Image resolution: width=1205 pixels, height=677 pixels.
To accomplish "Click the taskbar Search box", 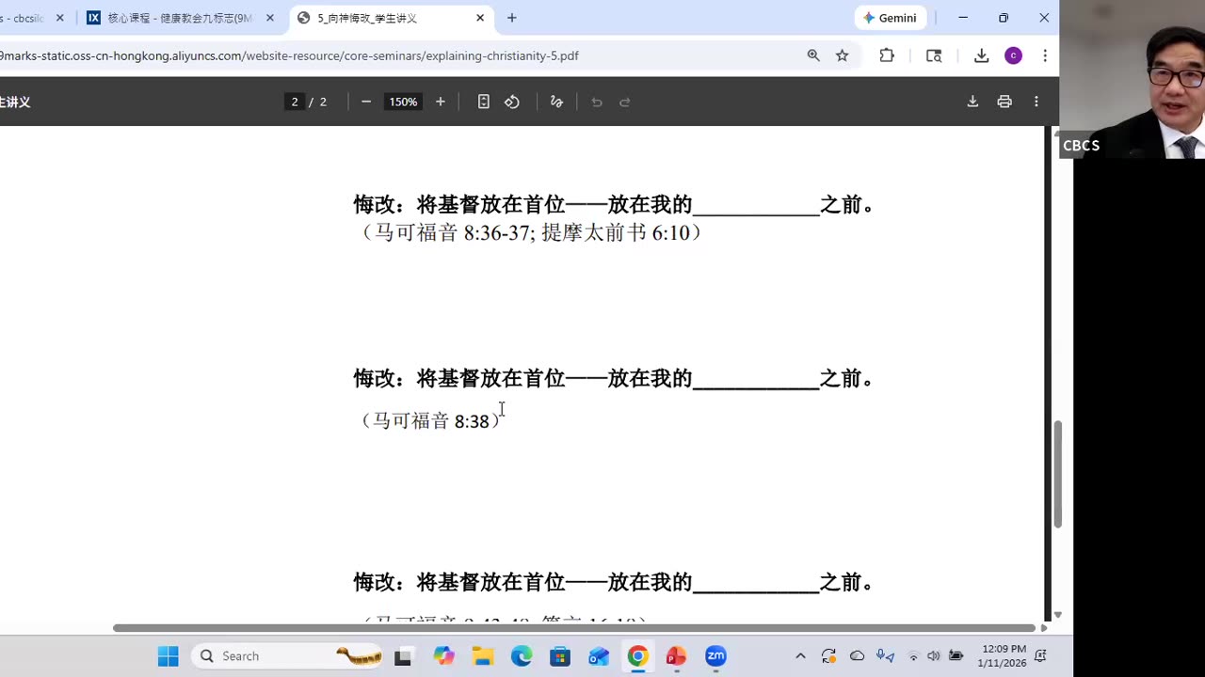I will [288, 655].
